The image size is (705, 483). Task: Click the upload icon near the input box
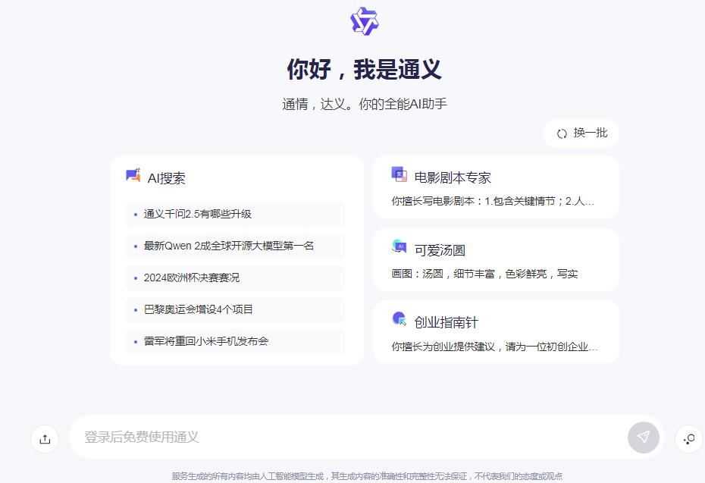[45, 439]
